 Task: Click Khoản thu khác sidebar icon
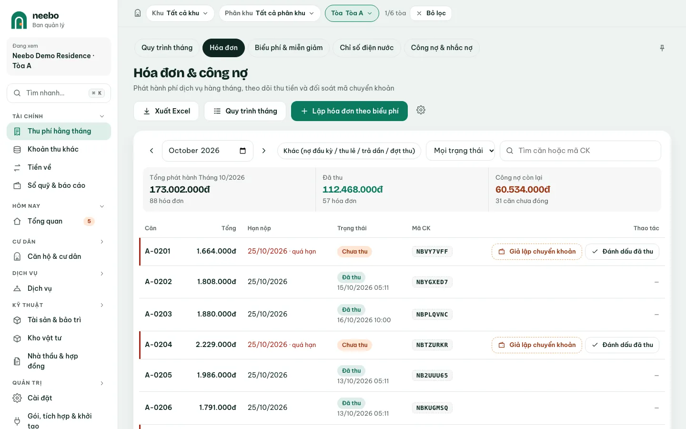click(x=17, y=149)
